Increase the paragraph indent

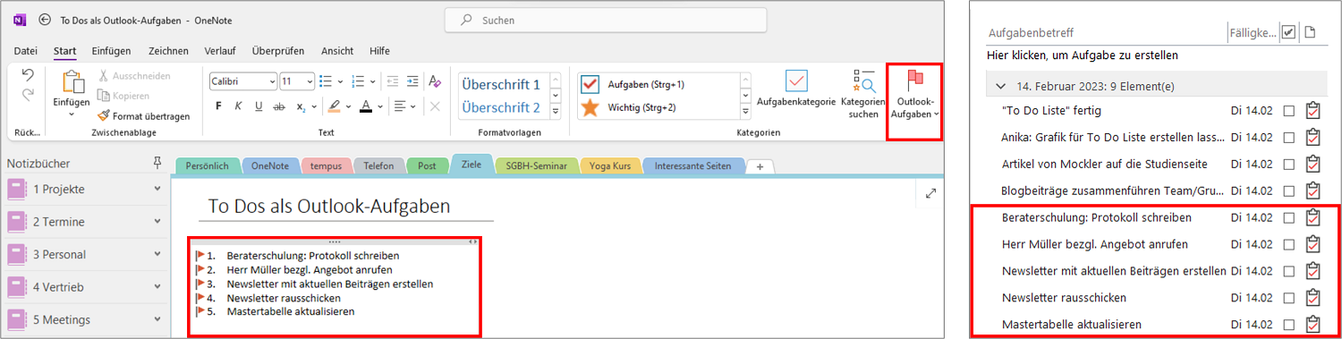(412, 81)
